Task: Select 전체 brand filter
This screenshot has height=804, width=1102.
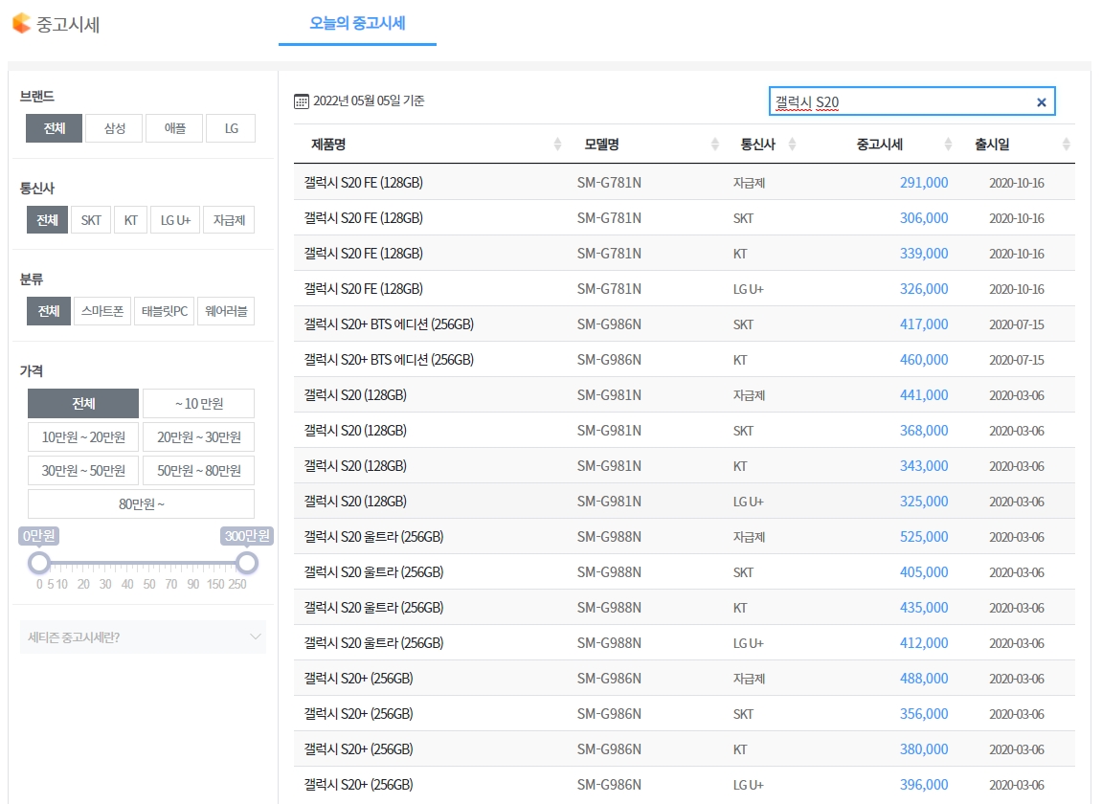Action: pyautogui.click(x=55, y=128)
